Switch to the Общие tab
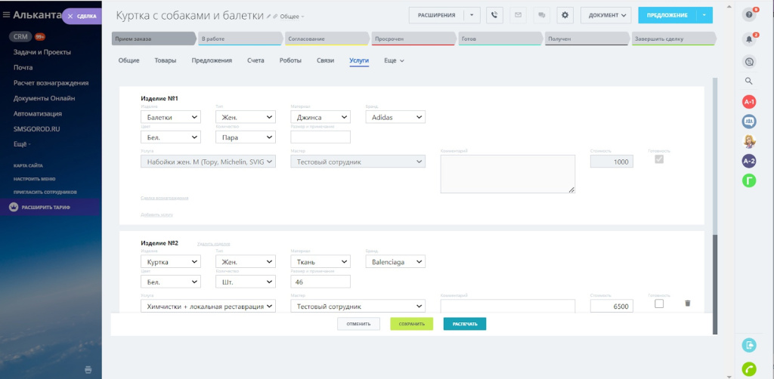Screen dimensions: 774x379 click(x=128, y=60)
